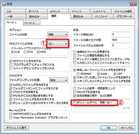The height and width of the screenshot is (134, 139).
Task: Click the ImgBurn icon in the title bar
Action: [4, 4]
